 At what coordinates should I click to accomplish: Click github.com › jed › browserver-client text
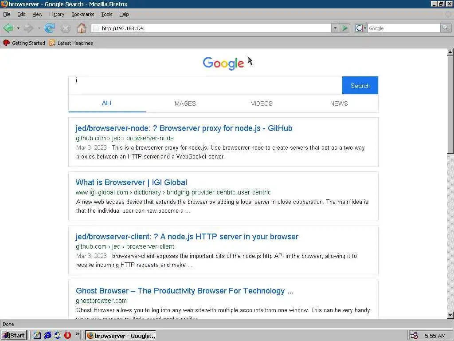pyautogui.click(x=125, y=246)
